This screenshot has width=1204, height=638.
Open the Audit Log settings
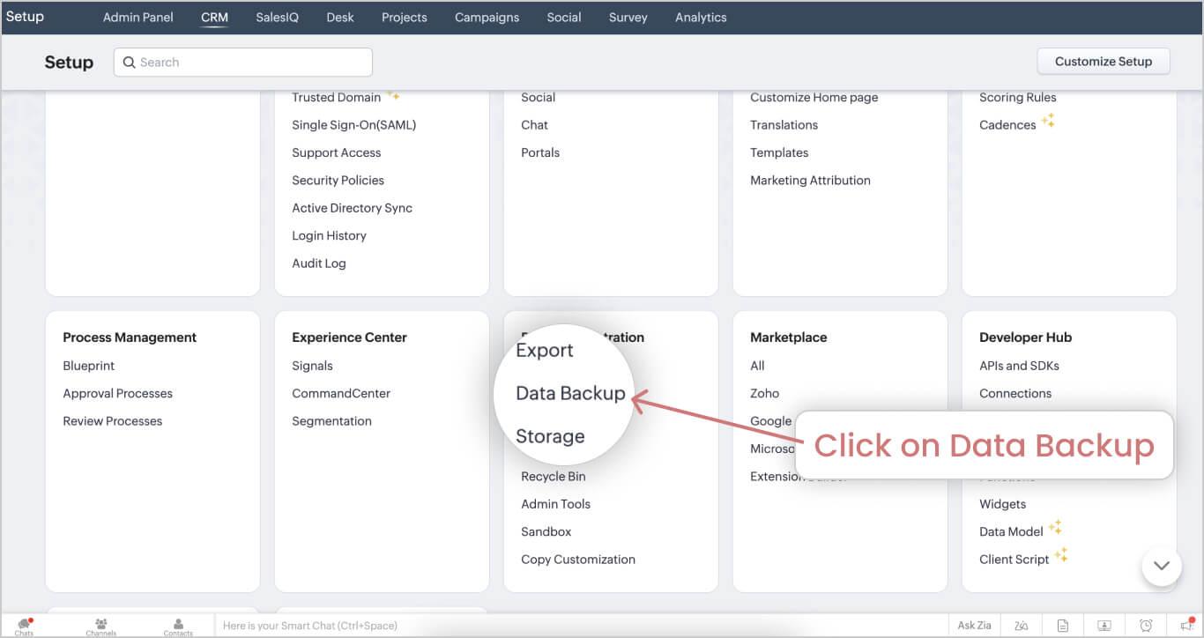click(318, 263)
